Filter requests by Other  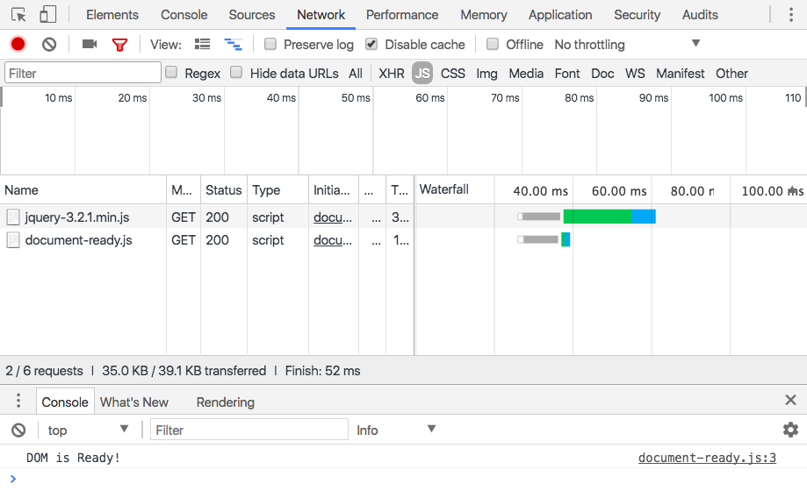tap(731, 74)
